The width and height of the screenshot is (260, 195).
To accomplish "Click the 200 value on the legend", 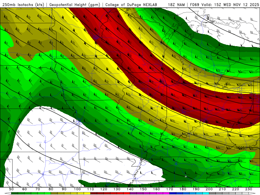I will coord(209,189).
